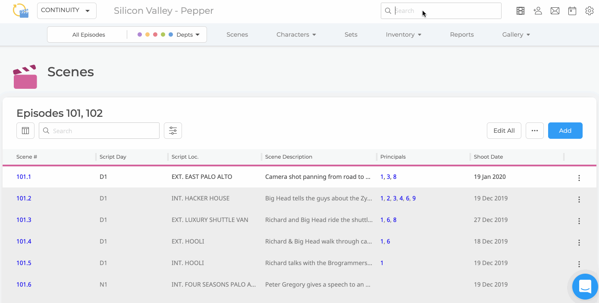
Task: Click 'EXT. EAST PALO ALTO' cell
Action: pyautogui.click(x=202, y=177)
